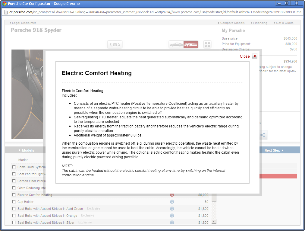Expand the car image to fullscreen
The height and width of the screenshot is (231, 305).
207,44
